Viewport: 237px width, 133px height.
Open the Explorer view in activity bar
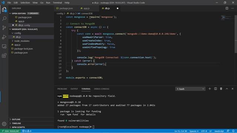[4, 10]
